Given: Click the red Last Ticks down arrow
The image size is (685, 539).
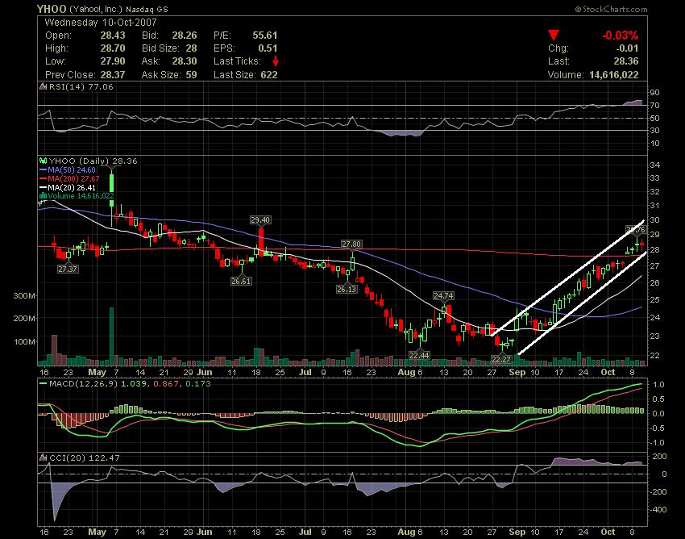Looking at the screenshot, I should tap(276, 61).
